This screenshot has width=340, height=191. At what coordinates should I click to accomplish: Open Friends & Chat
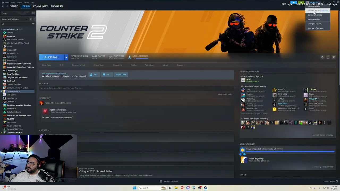click(330, 181)
